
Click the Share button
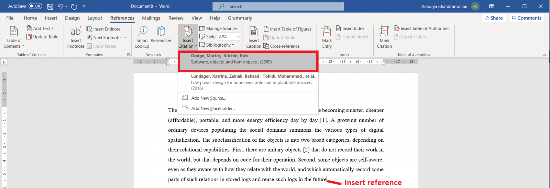coord(494,18)
